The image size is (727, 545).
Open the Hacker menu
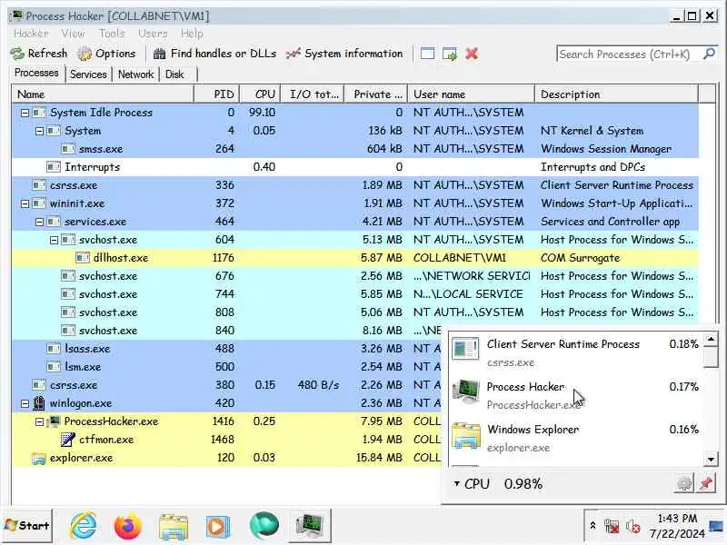[31, 34]
